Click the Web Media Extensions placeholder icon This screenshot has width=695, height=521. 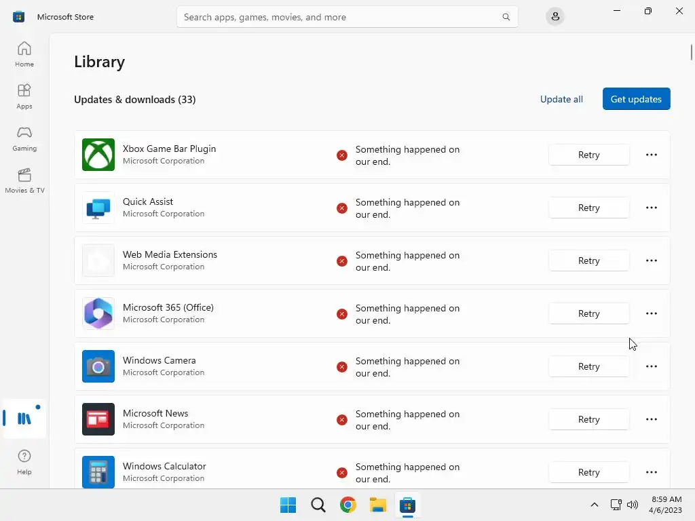pos(98,260)
